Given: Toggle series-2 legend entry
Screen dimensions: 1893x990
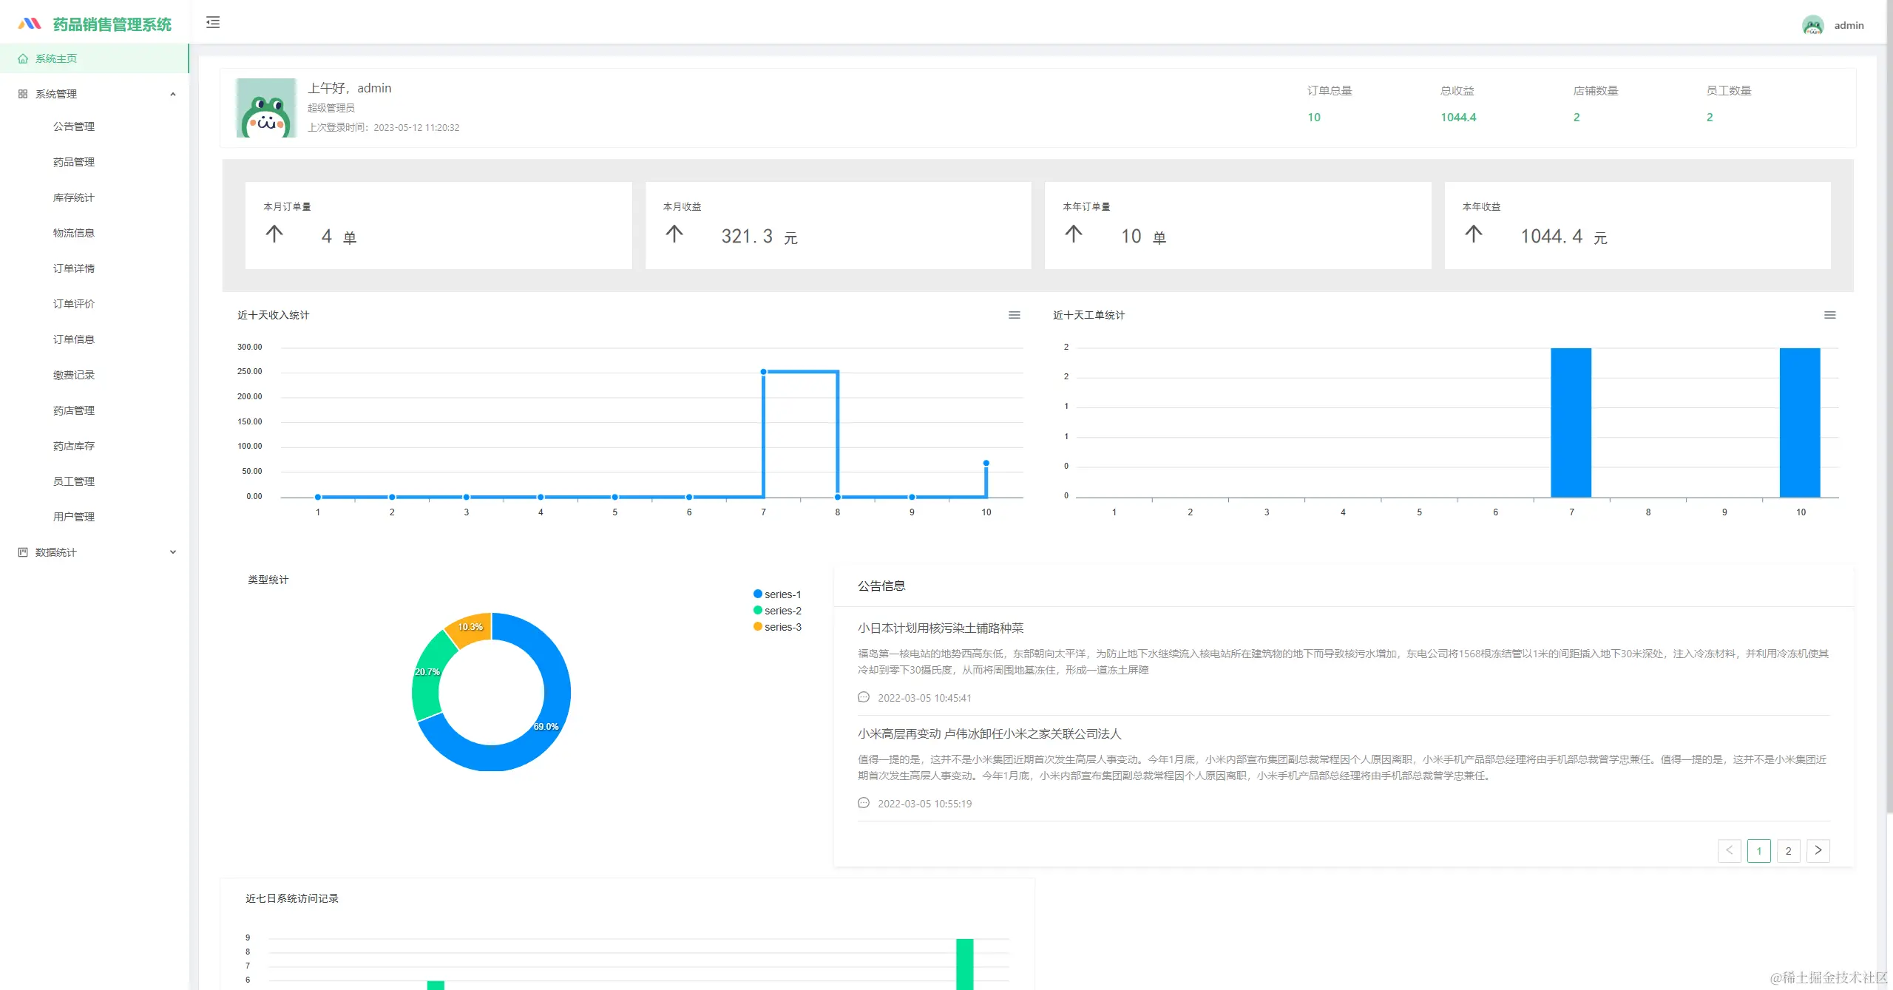Looking at the screenshot, I should click(777, 611).
